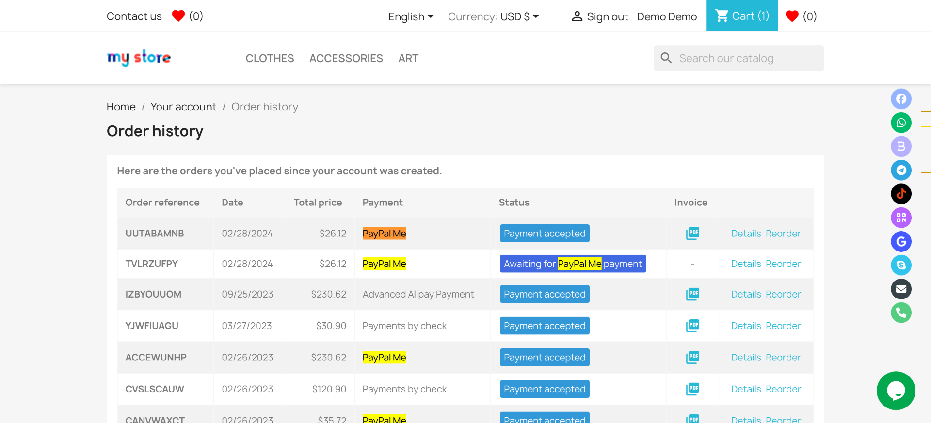The image size is (931, 423).
Task: Open the CLOTHES menu category
Action: [x=270, y=58]
